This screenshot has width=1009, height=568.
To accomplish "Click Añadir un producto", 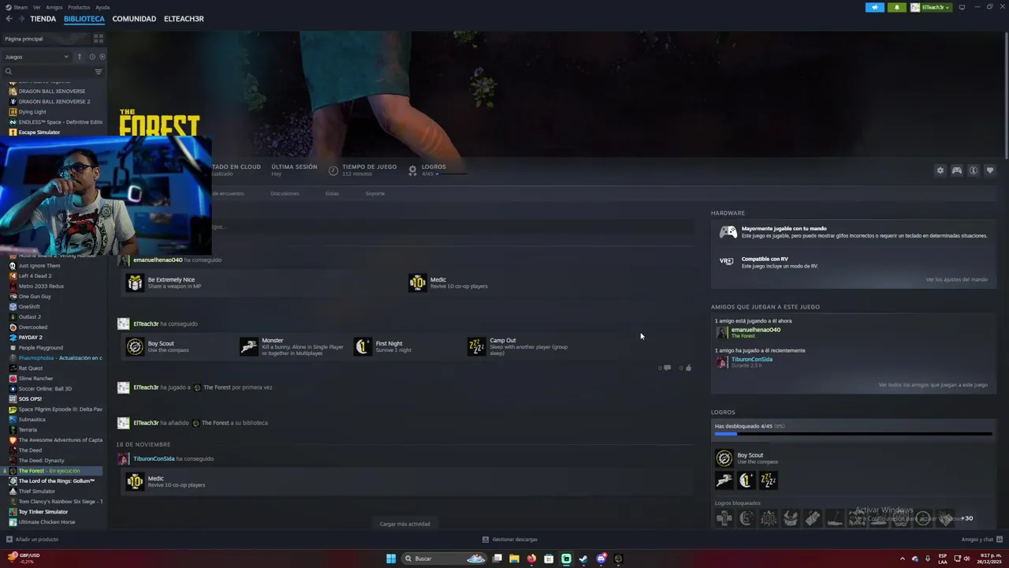I will click(32, 540).
